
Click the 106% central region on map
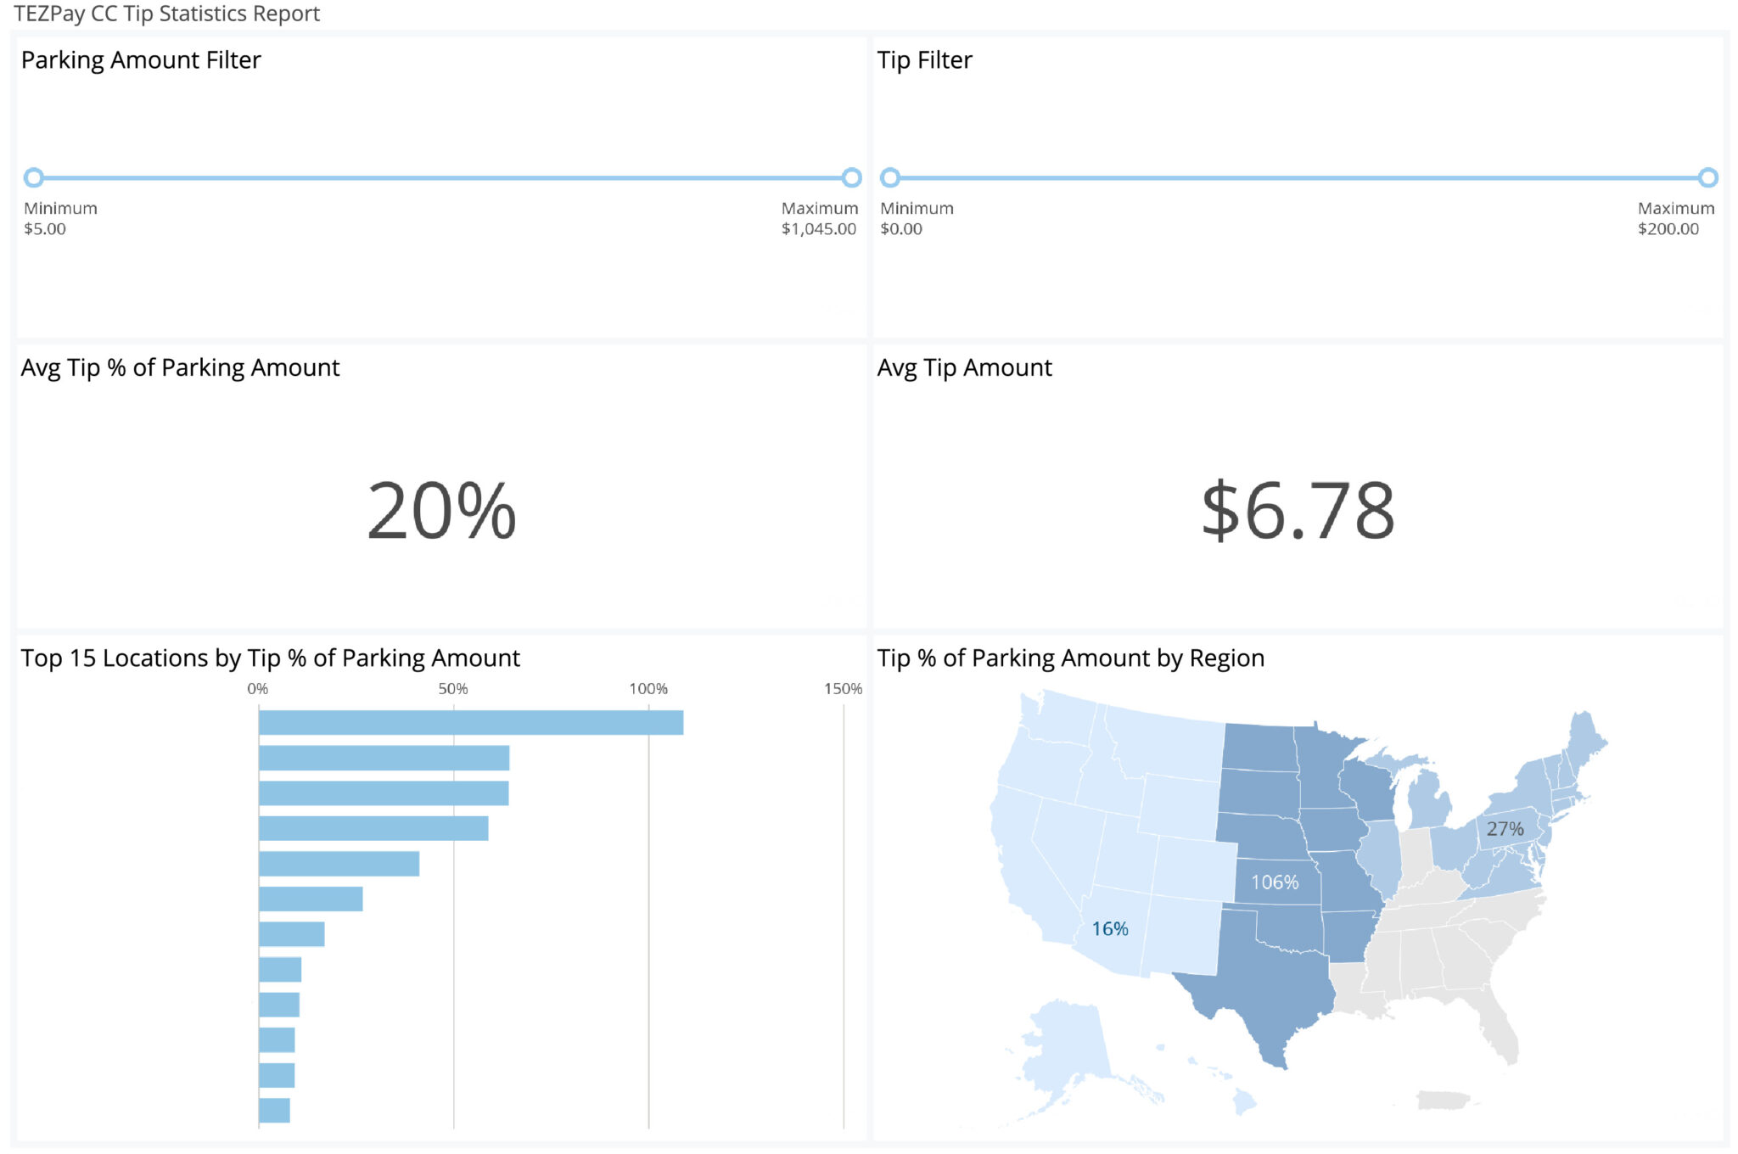tap(1274, 882)
